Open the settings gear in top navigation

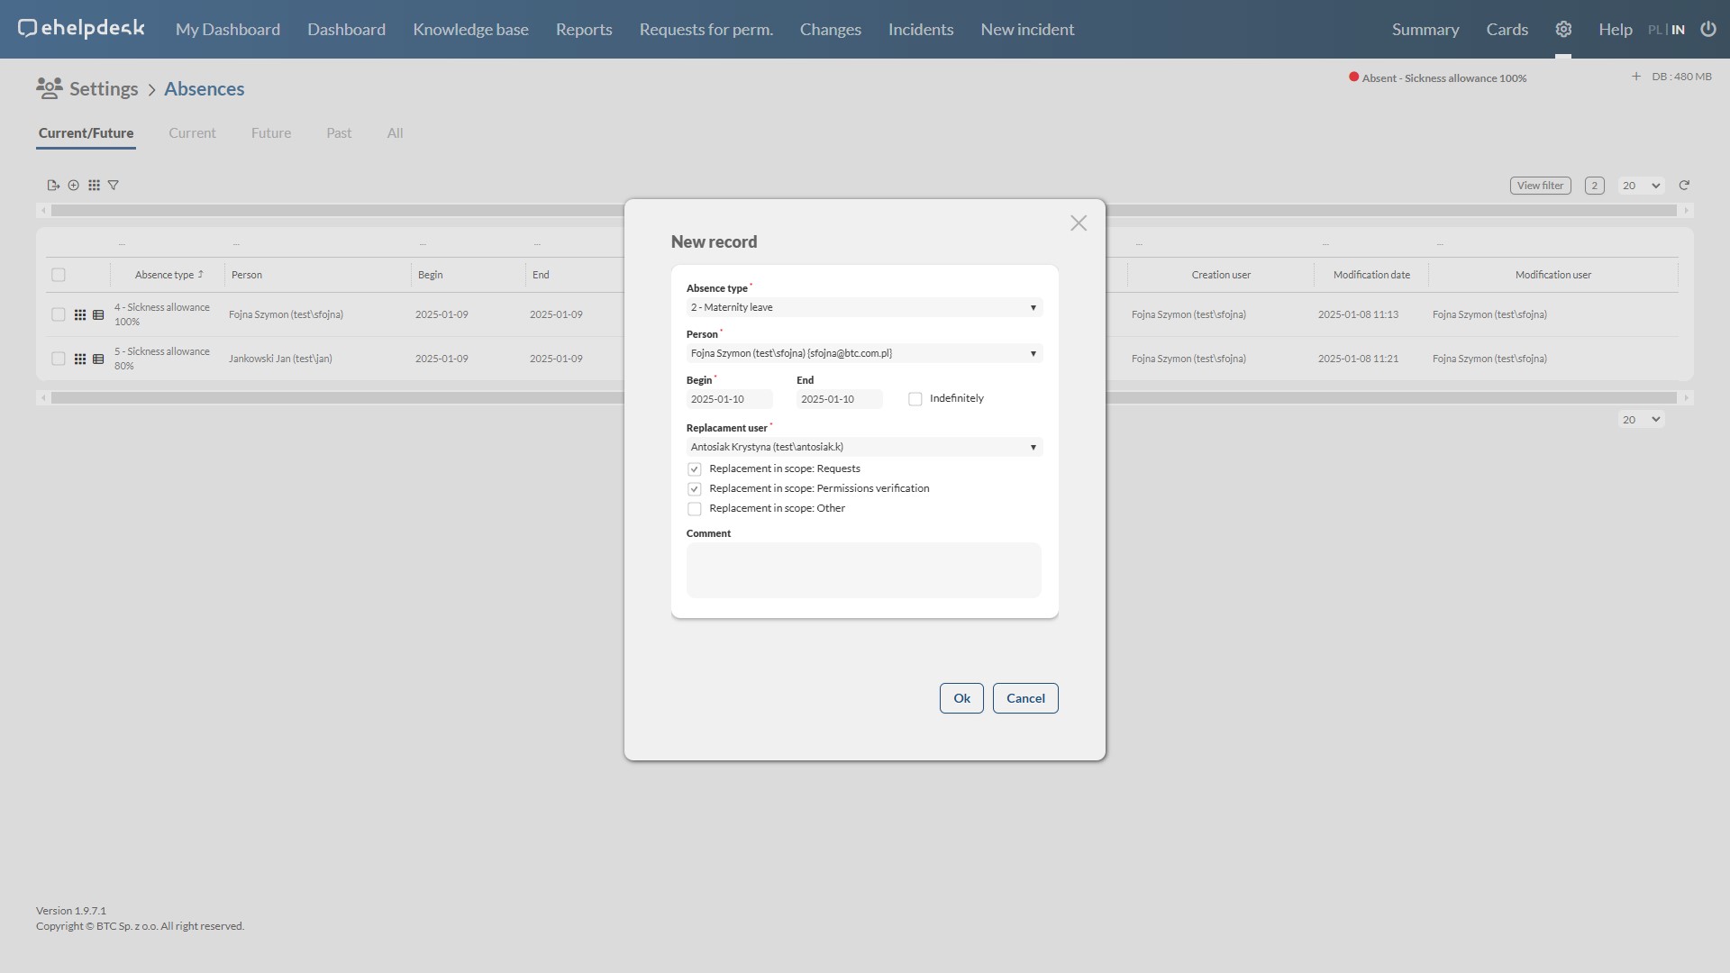point(1563,30)
